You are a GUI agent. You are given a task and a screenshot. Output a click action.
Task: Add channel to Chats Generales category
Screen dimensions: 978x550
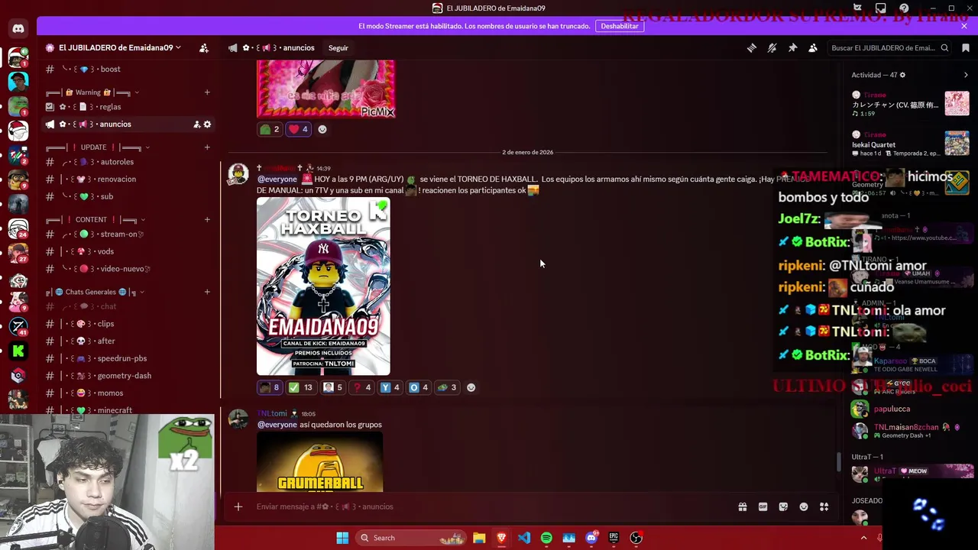[x=207, y=292]
